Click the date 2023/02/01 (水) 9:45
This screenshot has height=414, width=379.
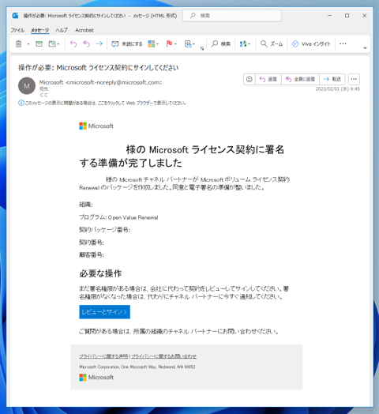[338, 89]
